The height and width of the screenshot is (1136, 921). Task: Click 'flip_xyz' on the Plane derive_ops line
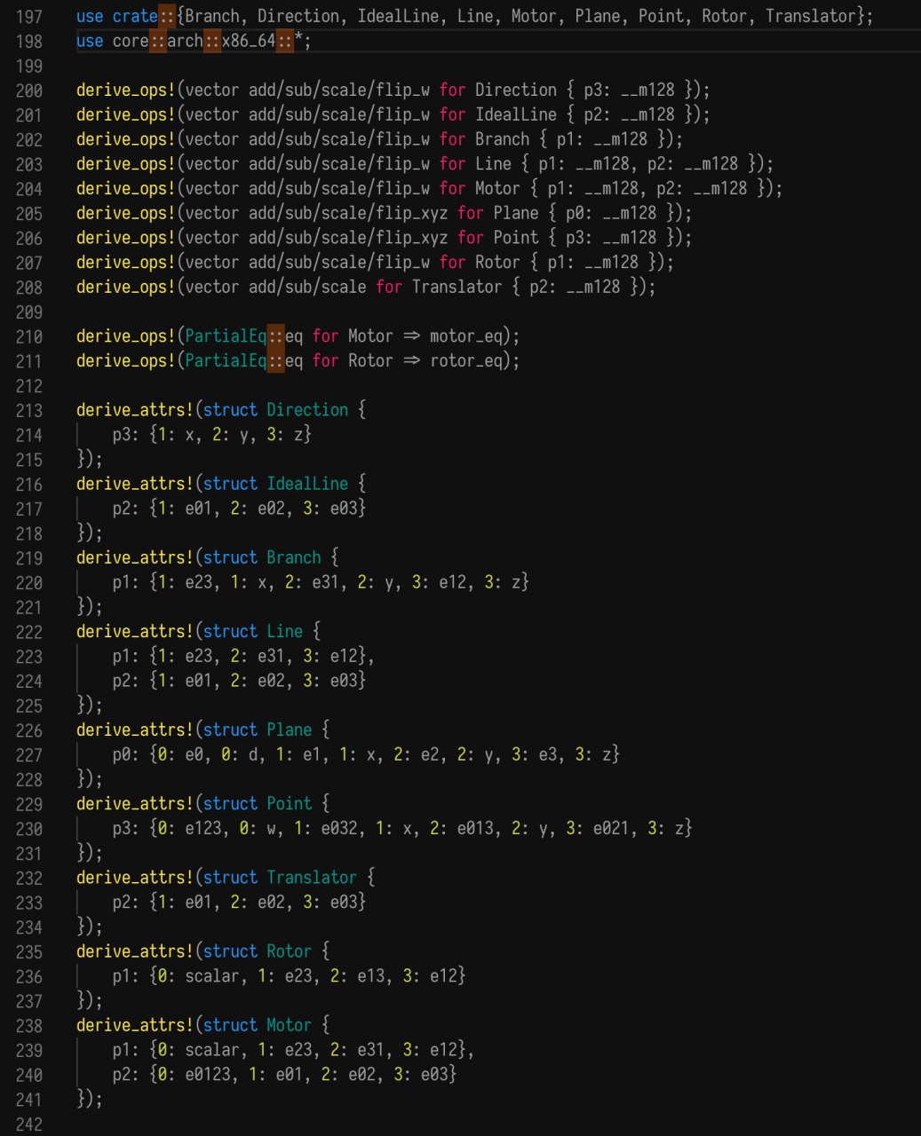coord(412,213)
